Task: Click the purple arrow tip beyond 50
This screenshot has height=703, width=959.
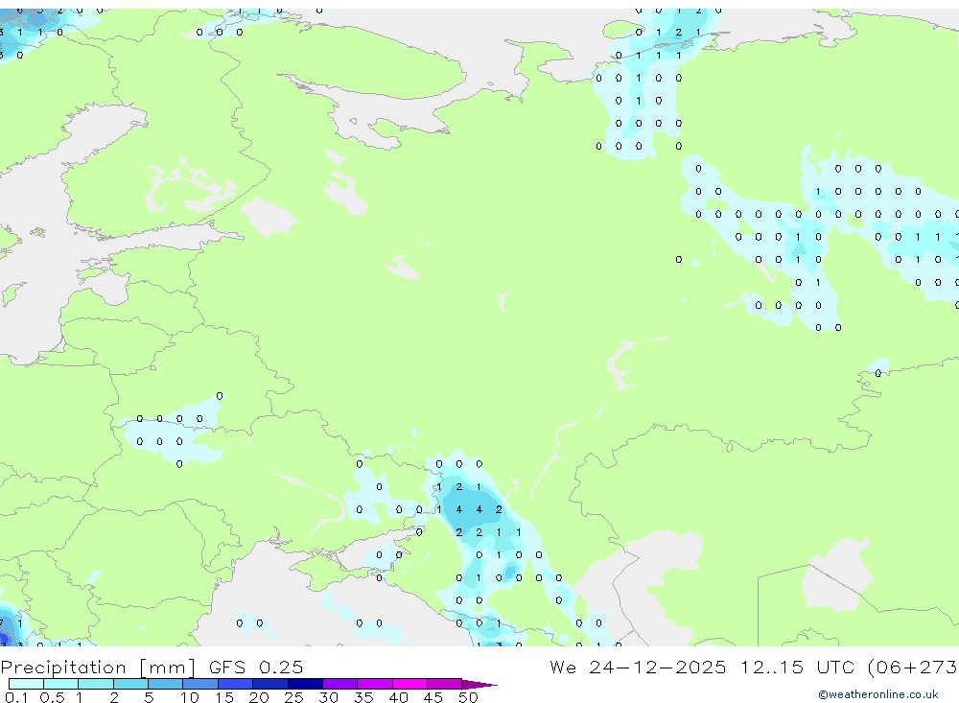Action: click(x=479, y=684)
